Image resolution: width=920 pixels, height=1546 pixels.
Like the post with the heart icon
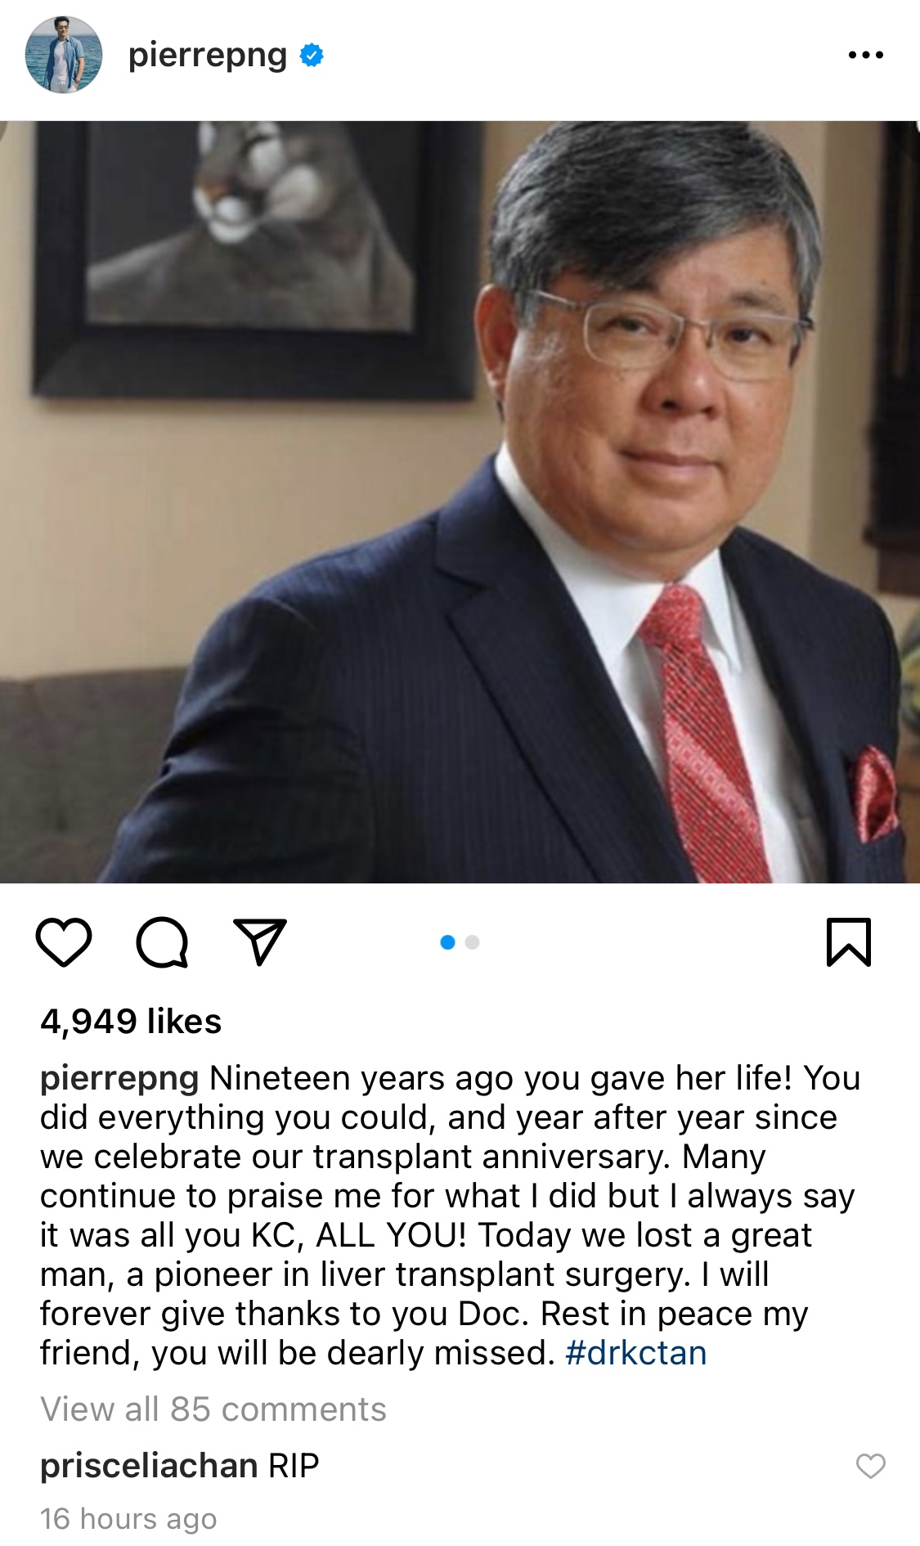64,942
